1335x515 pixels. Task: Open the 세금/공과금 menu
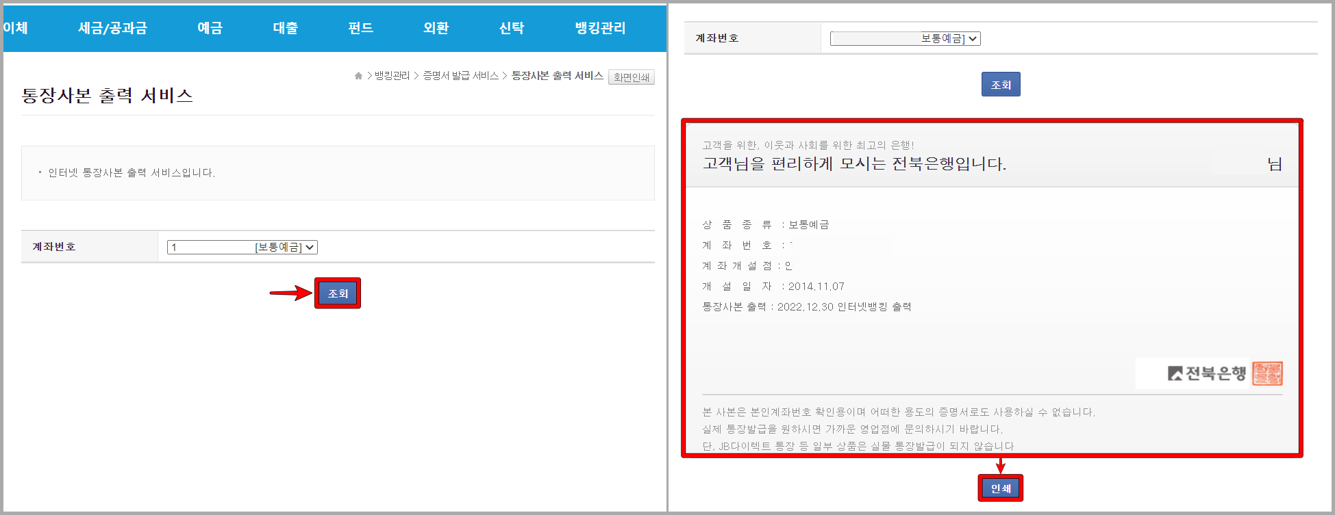point(112,28)
